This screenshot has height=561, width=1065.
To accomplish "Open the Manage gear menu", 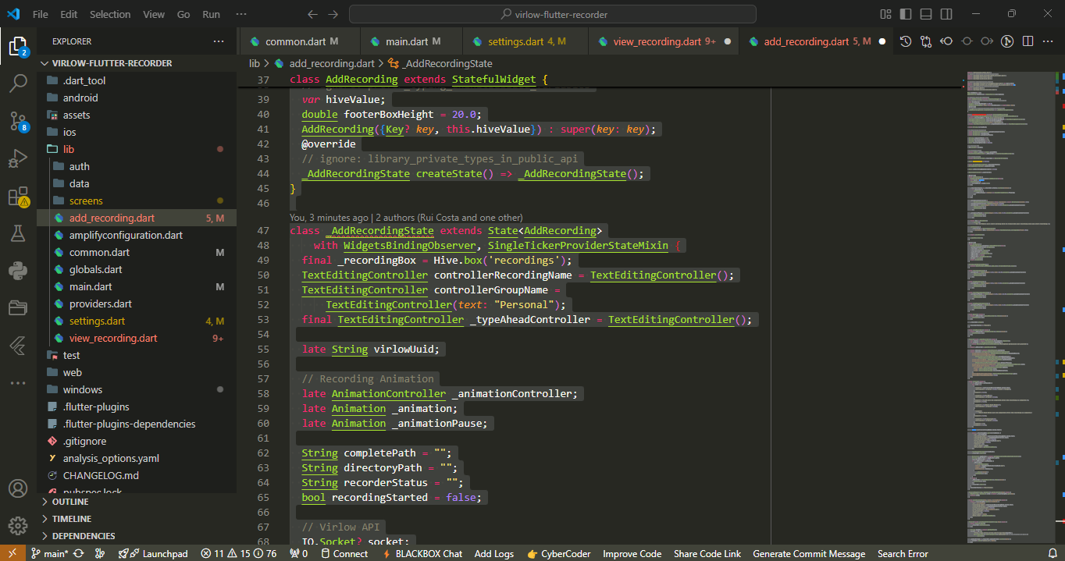I will pyautogui.click(x=18, y=526).
